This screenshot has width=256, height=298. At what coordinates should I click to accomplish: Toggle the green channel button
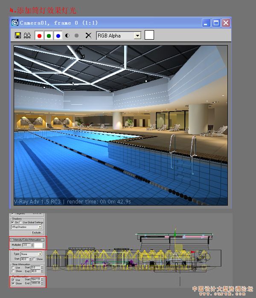pos(49,36)
